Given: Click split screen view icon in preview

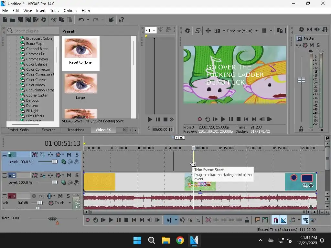Looking at the screenshot, I should 217,31.
